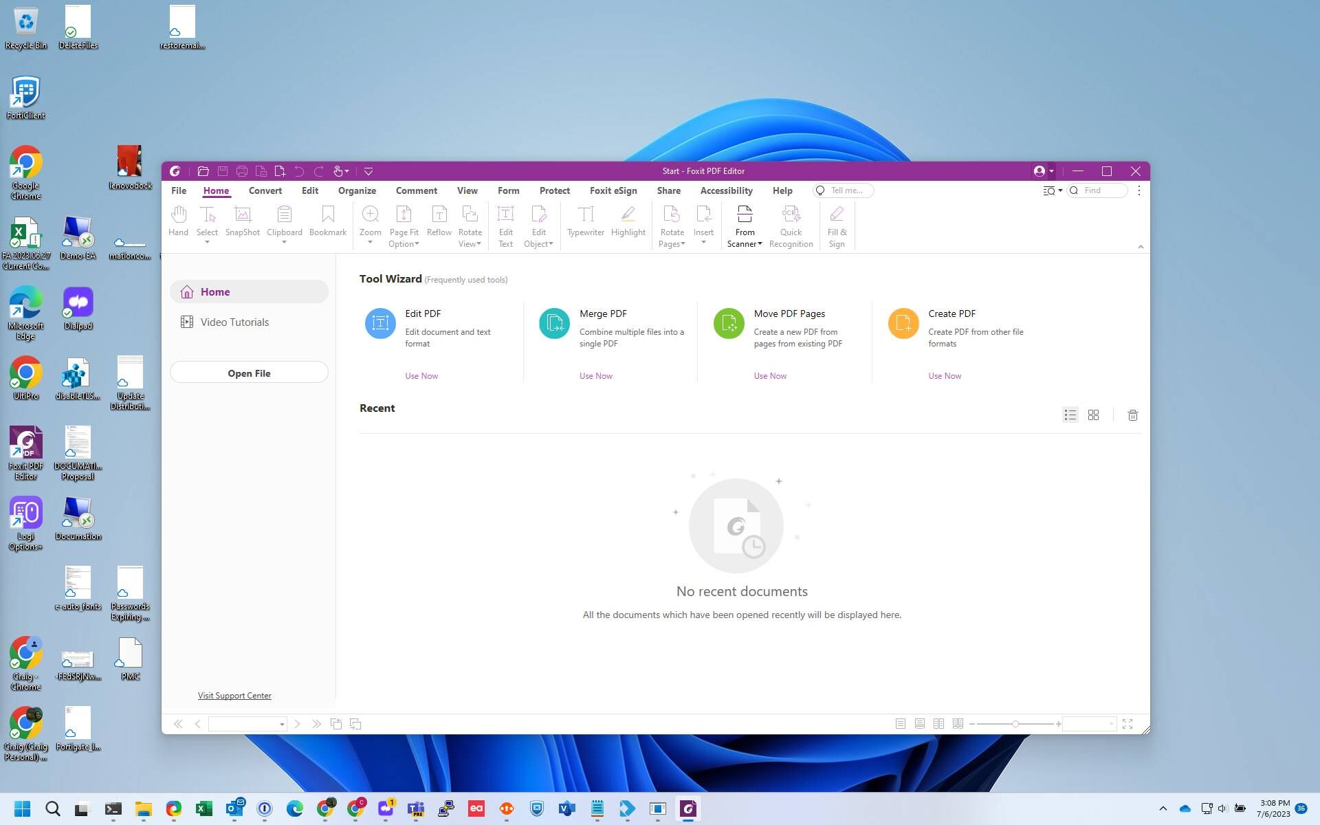Click the SnapShot tool
Viewport: 1320px width, 825px height.
[x=242, y=221]
